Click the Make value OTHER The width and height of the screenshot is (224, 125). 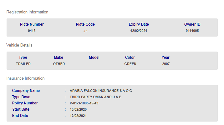pyautogui.click(x=59, y=64)
